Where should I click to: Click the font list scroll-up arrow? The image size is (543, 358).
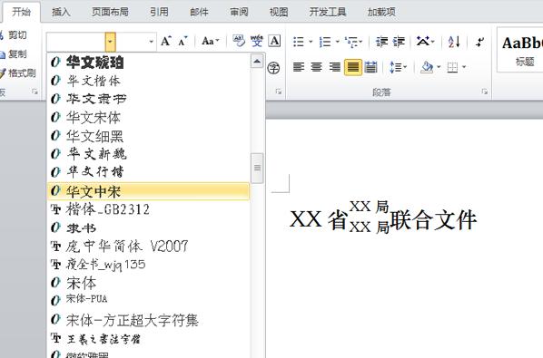(x=257, y=62)
